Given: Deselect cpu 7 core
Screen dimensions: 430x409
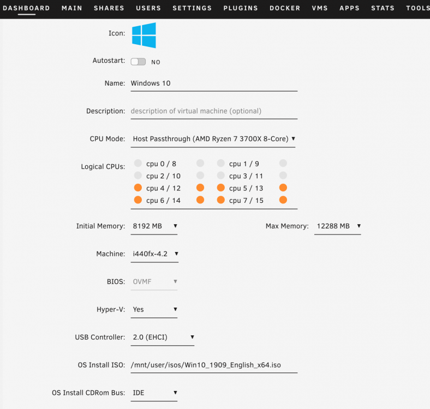Looking at the screenshot, I should pos(221,200).
